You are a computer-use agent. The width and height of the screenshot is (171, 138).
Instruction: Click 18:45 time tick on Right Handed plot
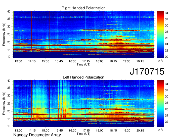113,61
